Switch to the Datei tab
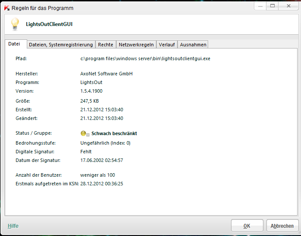Screen dimensions: 301x236 14,44
